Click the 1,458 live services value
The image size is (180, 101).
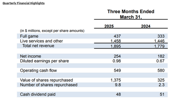pos(116,41)
